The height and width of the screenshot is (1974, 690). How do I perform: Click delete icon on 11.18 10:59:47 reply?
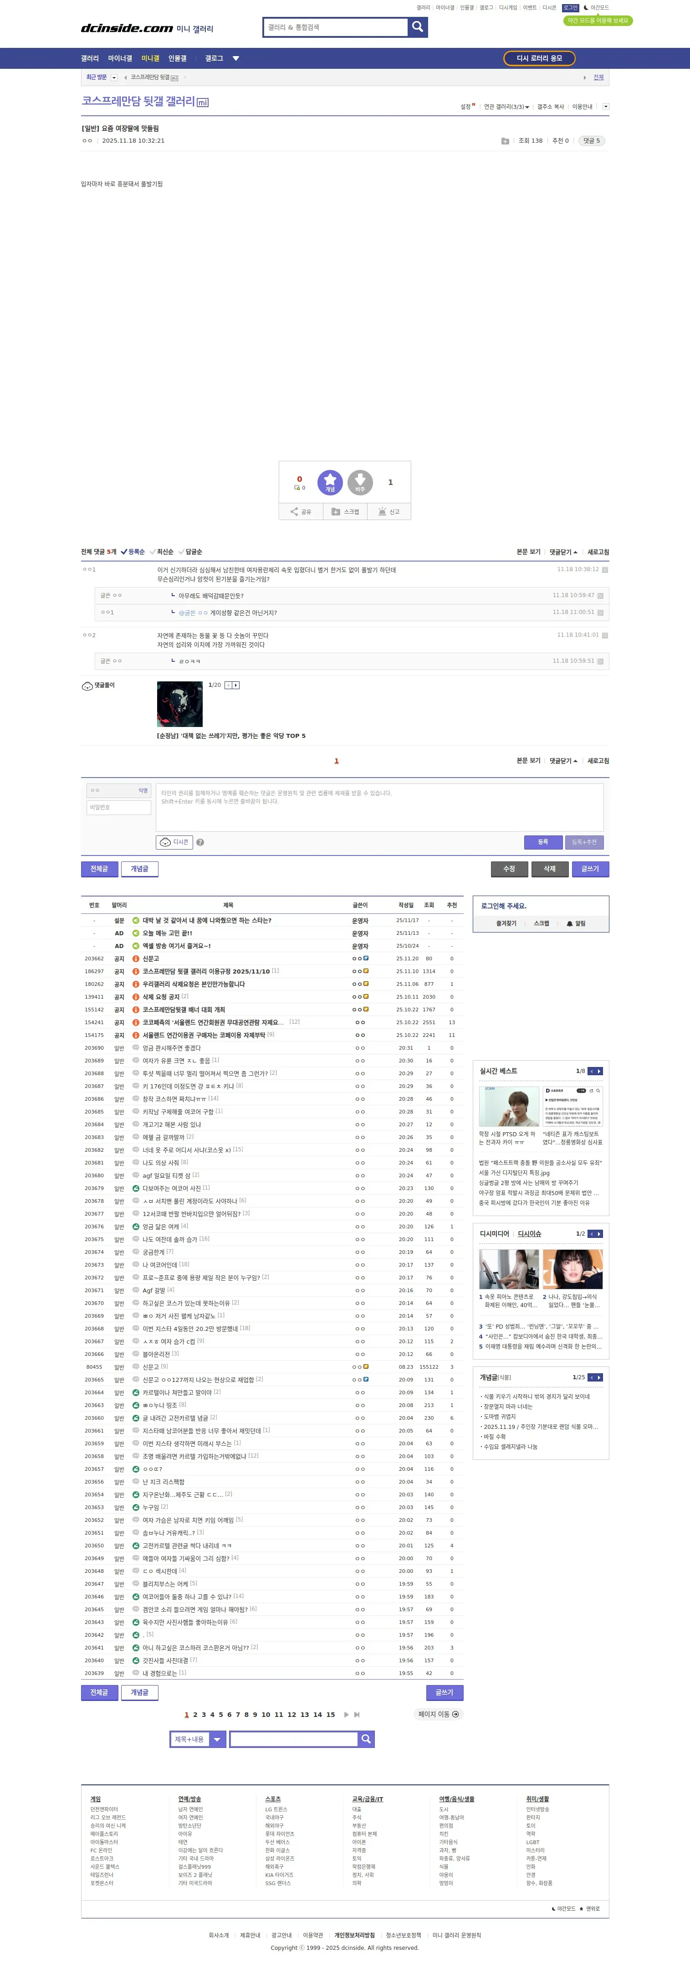600,595
